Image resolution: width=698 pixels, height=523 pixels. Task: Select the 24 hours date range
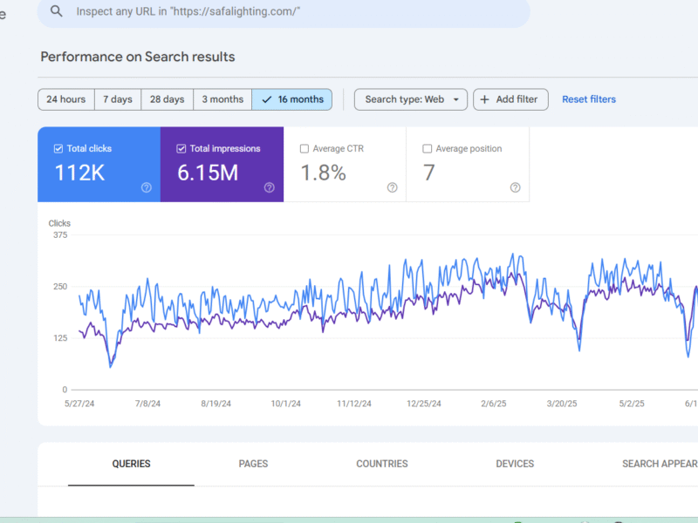65,99
